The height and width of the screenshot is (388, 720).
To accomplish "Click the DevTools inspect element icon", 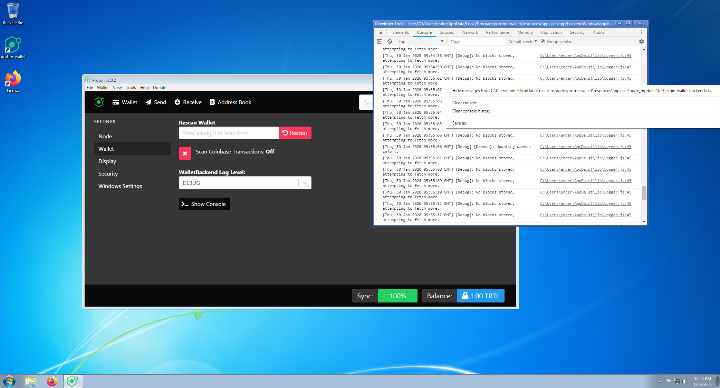I will (x=380, y=32).
